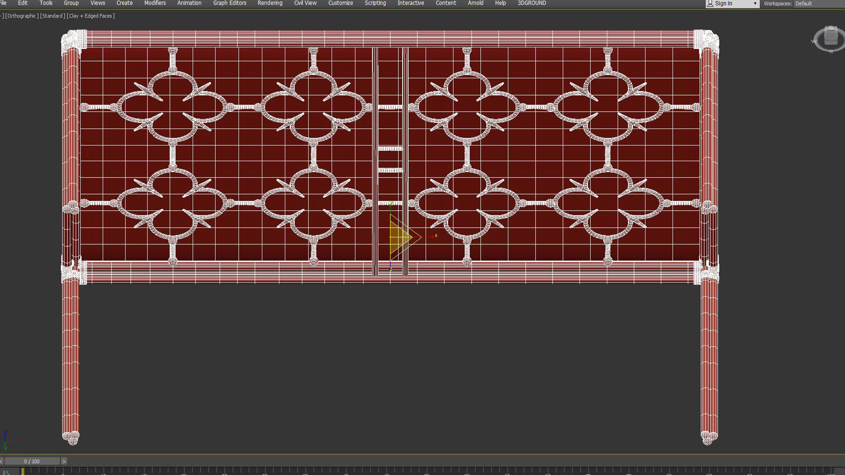Open the Modifiers menu
The image size is (845, 475).
click(x=155, y=3)
